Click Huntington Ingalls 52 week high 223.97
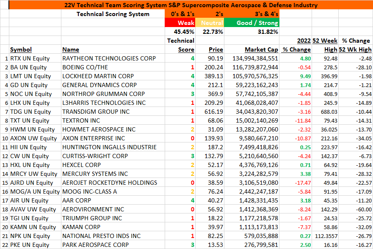373x249 pixels. click(x=325, y=147)
